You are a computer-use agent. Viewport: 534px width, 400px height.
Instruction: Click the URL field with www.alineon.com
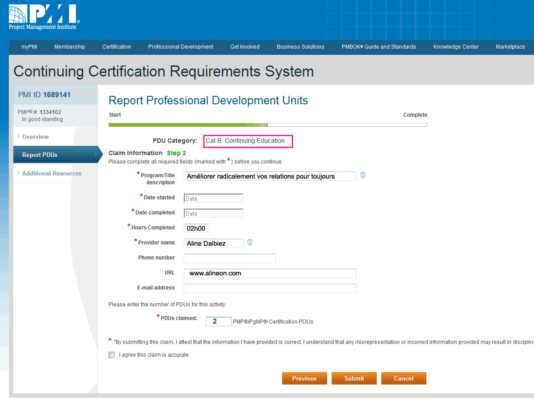270,273
